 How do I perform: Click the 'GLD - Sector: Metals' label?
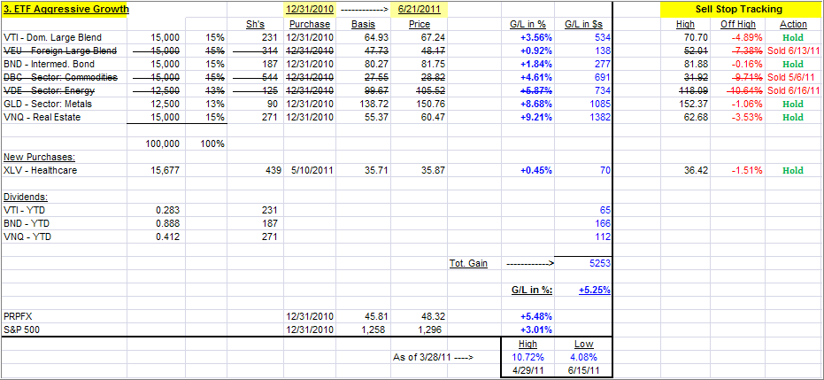pos(48,104)
